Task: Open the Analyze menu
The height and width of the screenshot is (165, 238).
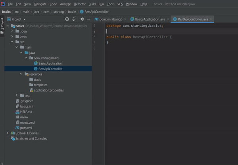Action: click(x=65, y=4)
